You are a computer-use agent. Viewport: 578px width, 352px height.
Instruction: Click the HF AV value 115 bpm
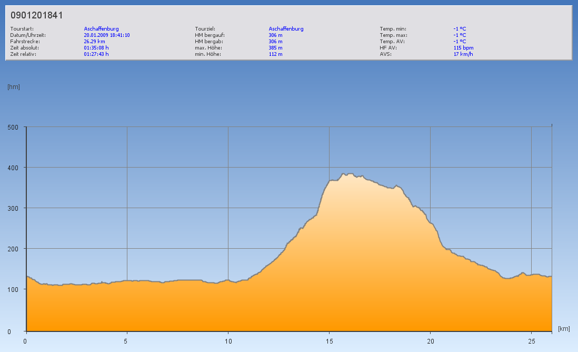tap(463, 47)
